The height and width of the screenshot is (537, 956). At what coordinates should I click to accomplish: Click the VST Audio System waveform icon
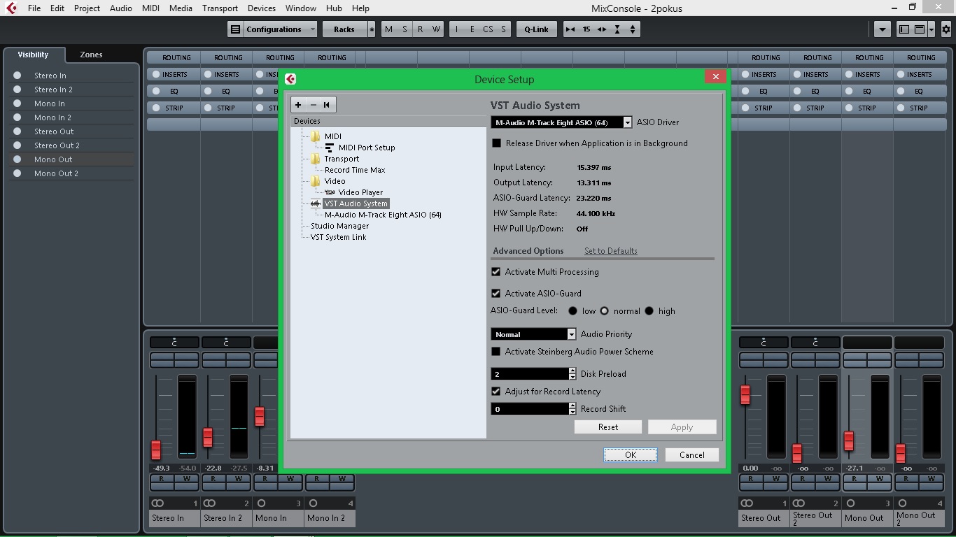(x=316, y=203)
